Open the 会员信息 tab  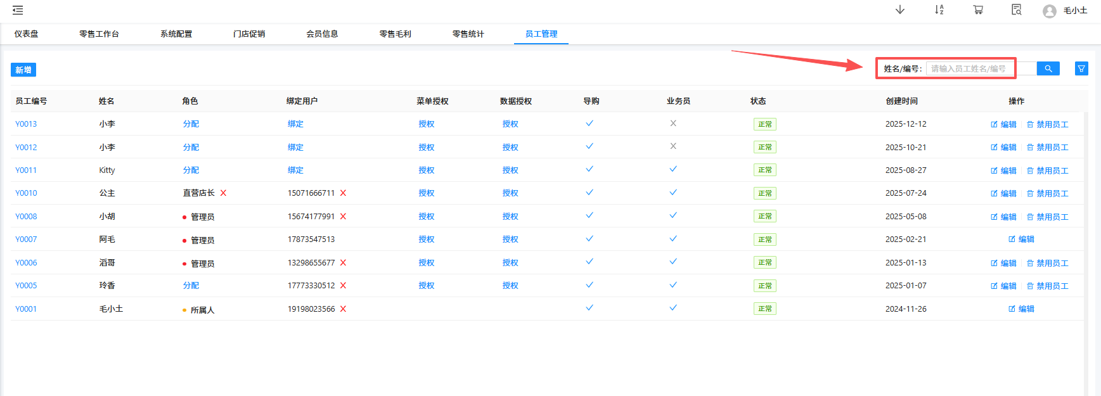[322, 34]
